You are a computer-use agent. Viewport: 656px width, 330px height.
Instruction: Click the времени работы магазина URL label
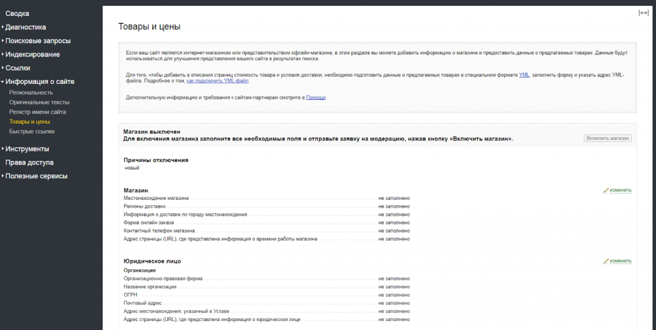(x=220, y=239)
